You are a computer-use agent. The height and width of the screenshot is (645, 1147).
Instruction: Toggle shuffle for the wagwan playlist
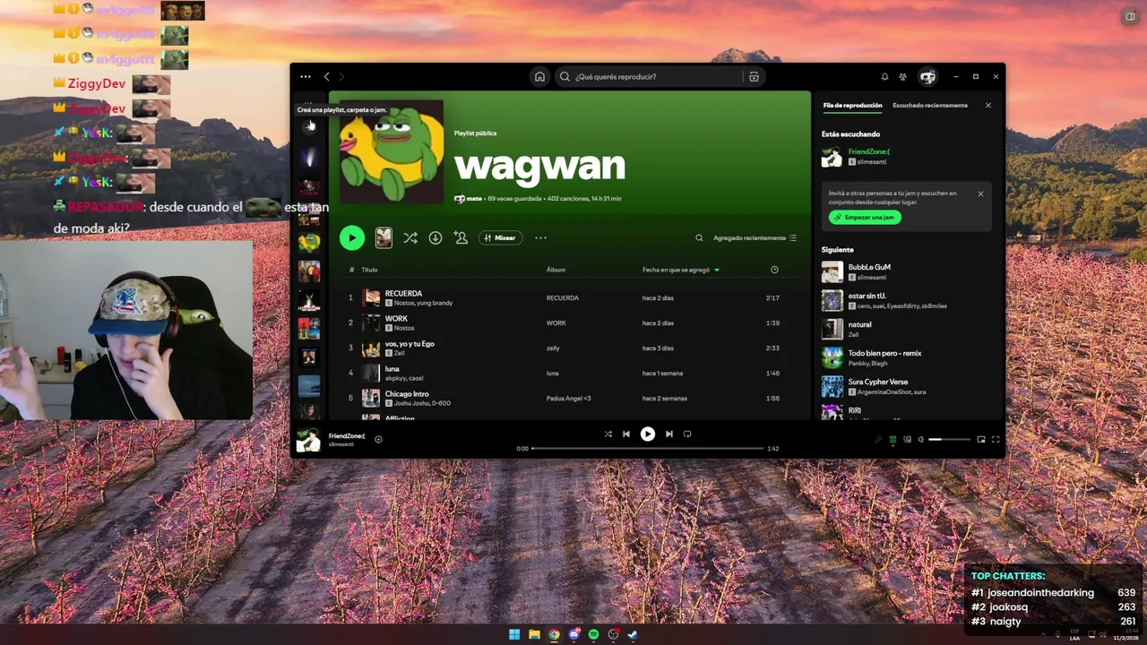[x=410, y=237]
